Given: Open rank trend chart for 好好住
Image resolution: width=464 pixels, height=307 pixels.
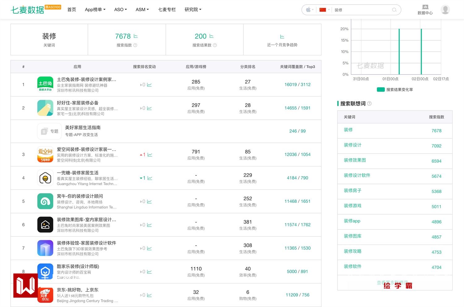Looking at the screenshot, I should tap(149, 108).
